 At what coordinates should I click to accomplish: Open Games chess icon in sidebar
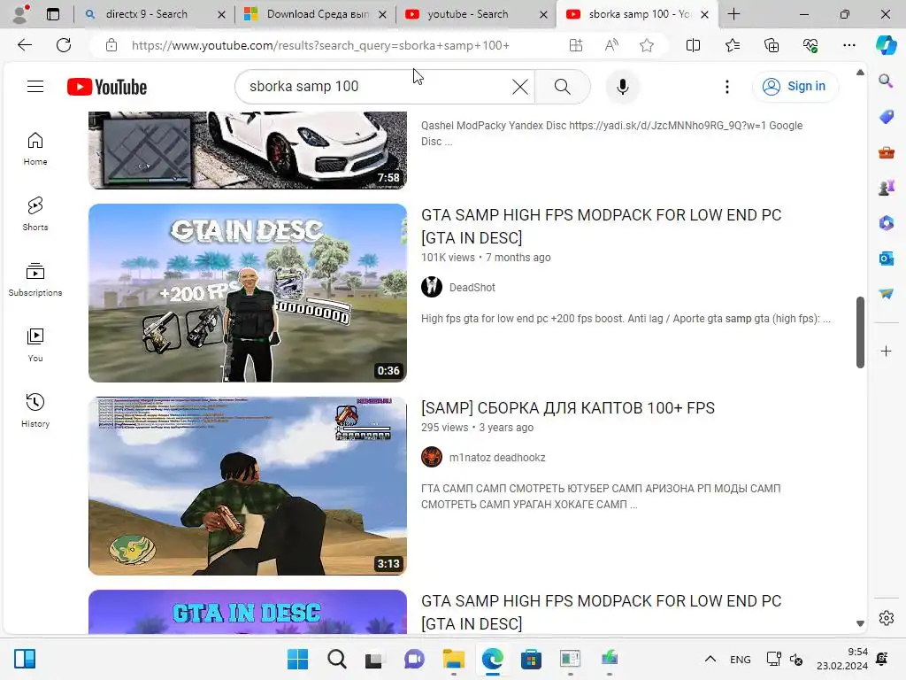[x=886, y=188]
